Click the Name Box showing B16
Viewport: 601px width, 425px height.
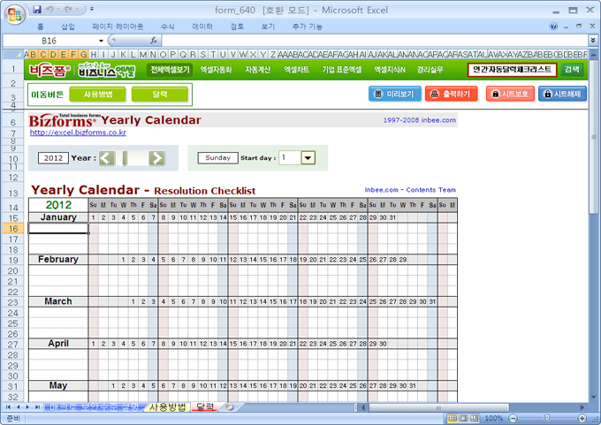(49, 41)
